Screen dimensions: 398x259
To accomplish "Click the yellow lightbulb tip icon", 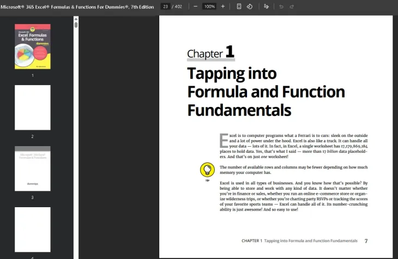I will click(x=207, y=170).
